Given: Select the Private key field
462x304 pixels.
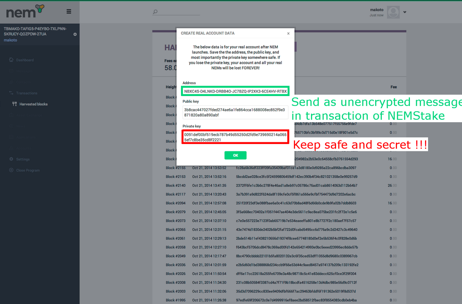Looking at the screenshot, I should point(235,137).
